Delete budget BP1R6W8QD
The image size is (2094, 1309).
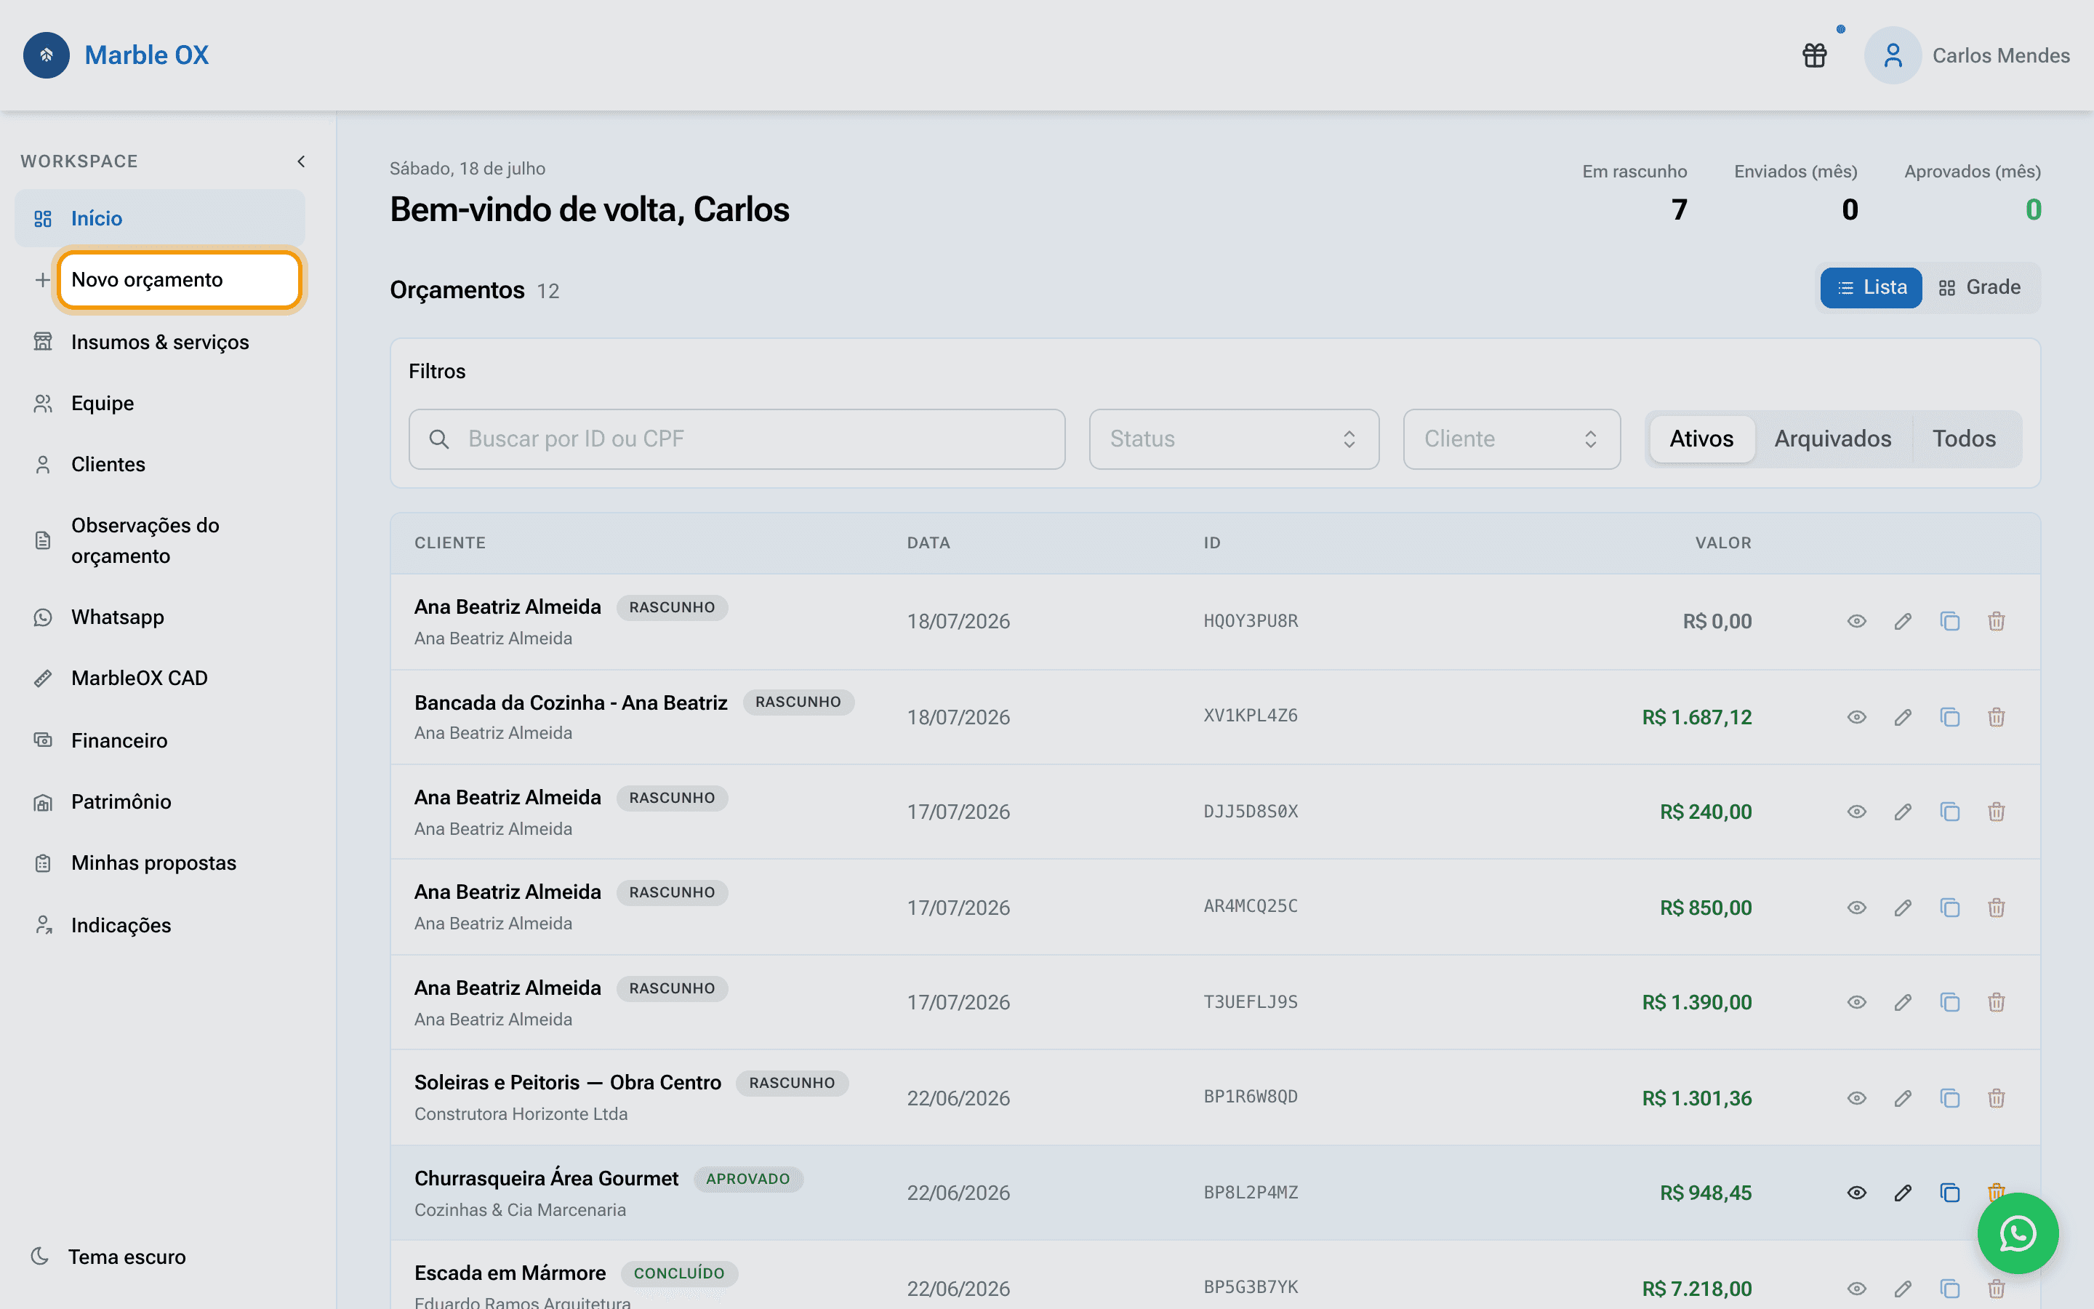pyautogui.click(x=1997, y=1098)
